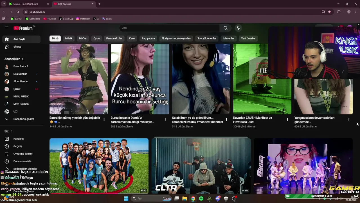Open the Enes Batur S subscription
This screenshot has width=360, height=203.
point(21,67)
